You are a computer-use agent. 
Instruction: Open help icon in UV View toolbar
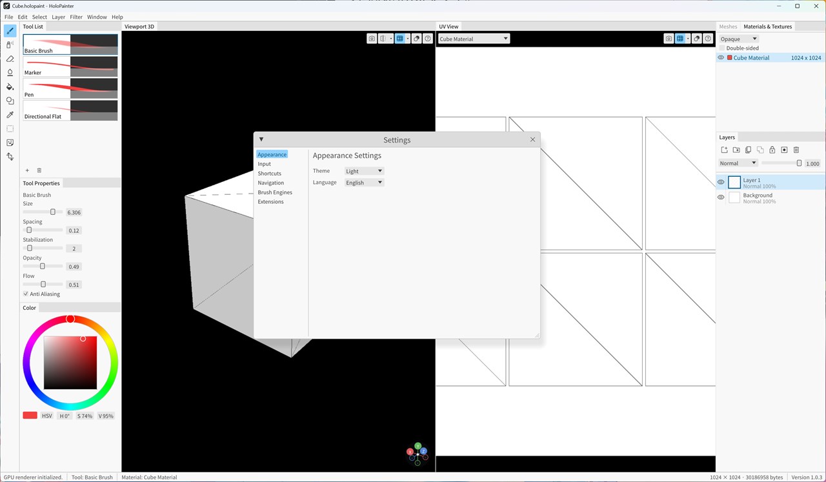coord(708,39)
